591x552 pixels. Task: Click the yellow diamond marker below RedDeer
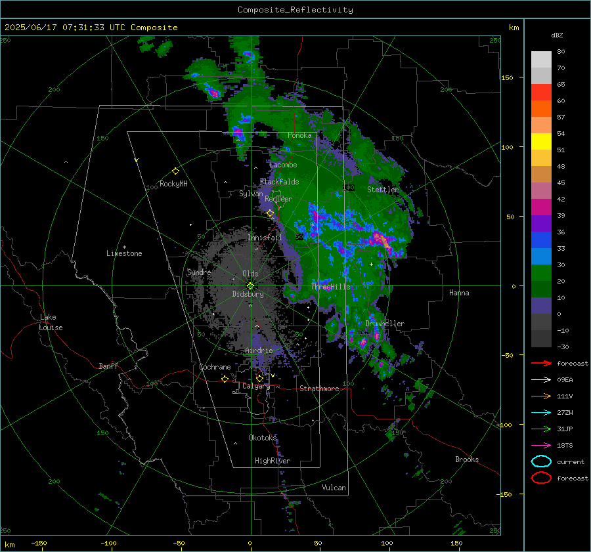click(271, 213)
